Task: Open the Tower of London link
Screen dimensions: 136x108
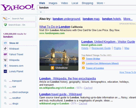Action: [x=95, y=68]
